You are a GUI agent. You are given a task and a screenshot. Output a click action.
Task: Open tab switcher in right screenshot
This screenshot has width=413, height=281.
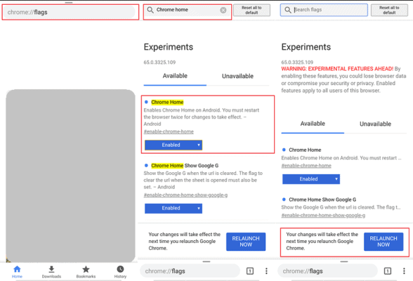tap(388, 270)
